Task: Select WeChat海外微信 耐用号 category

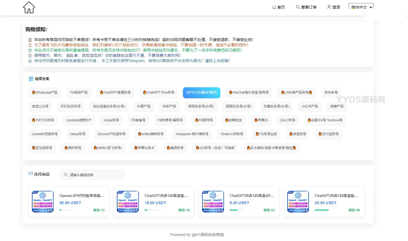Action: 249,93
